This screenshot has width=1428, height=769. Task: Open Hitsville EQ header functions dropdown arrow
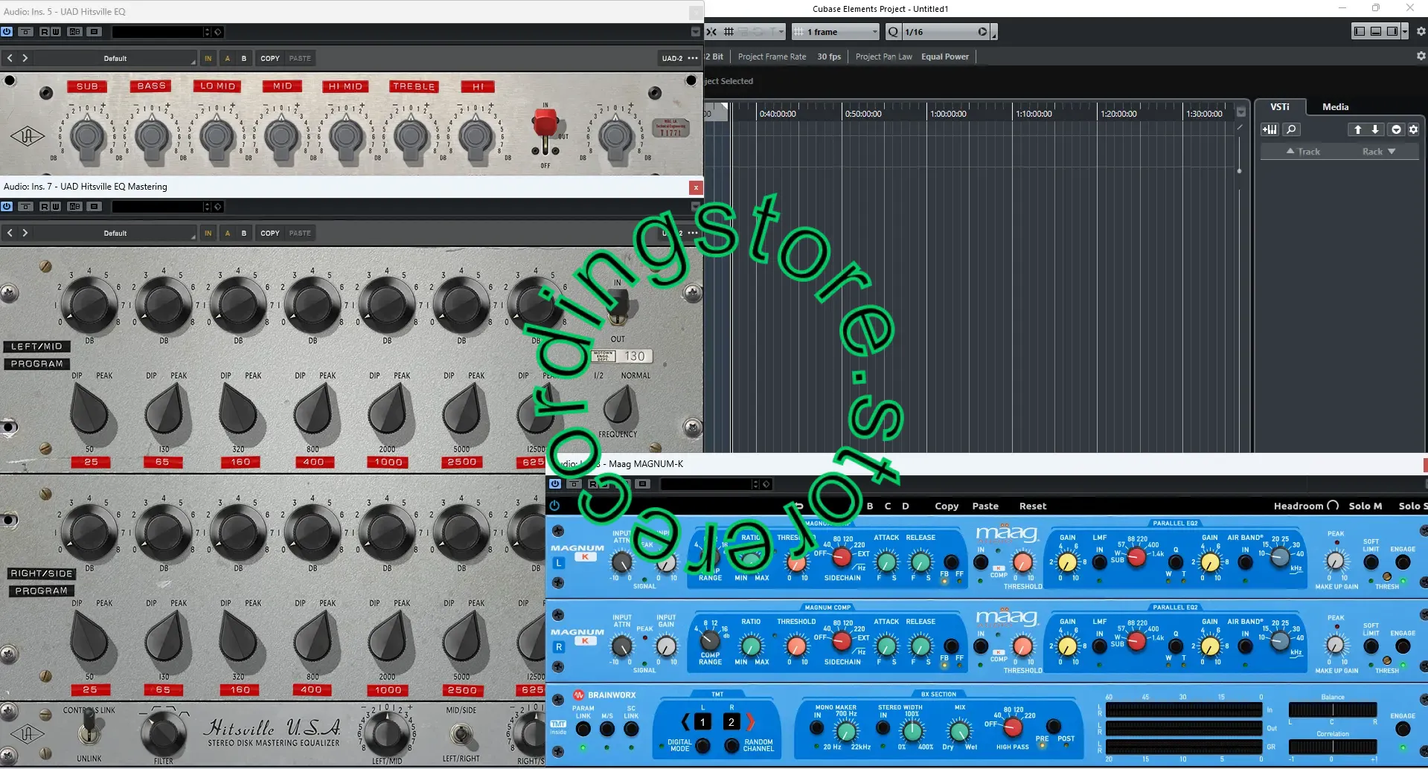coord(695,31)
